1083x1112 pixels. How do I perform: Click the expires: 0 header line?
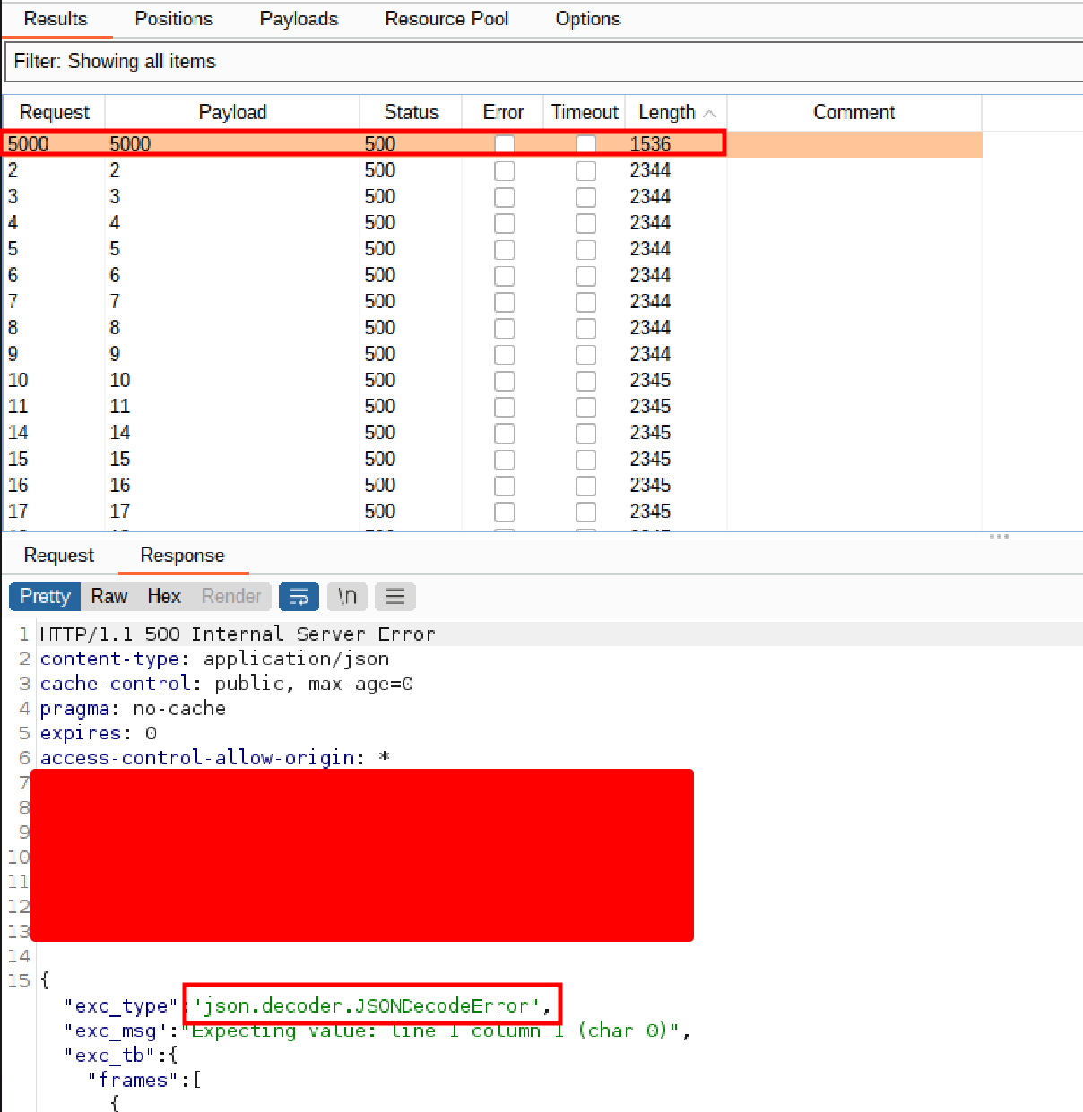click(x=99, y=734)
